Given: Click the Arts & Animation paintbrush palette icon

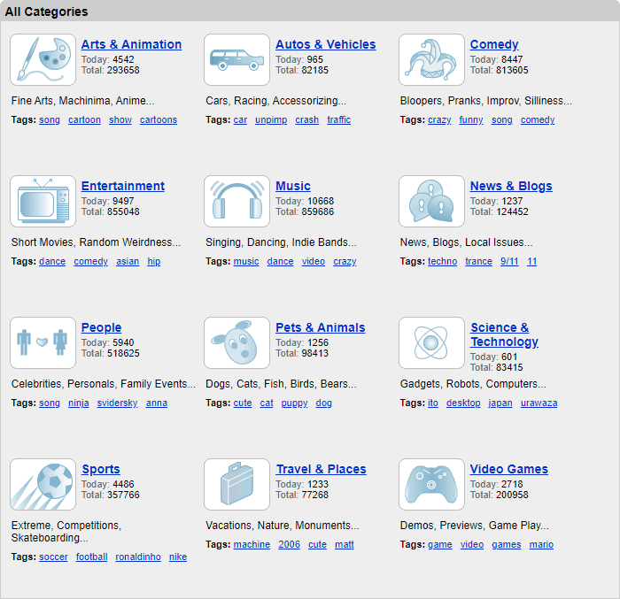Looking at the screenshot, I should coord(43,60).
